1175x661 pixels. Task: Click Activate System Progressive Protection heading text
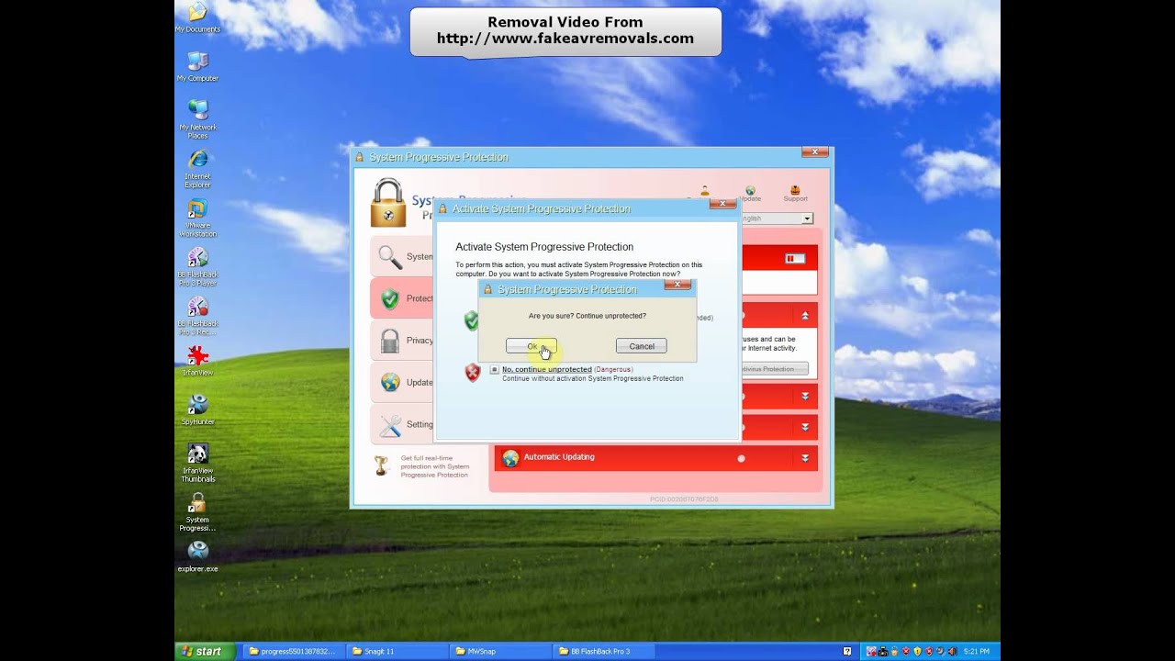pos(544,247)
